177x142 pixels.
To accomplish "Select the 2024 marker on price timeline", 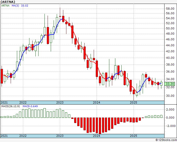I will tap(97, 102).
